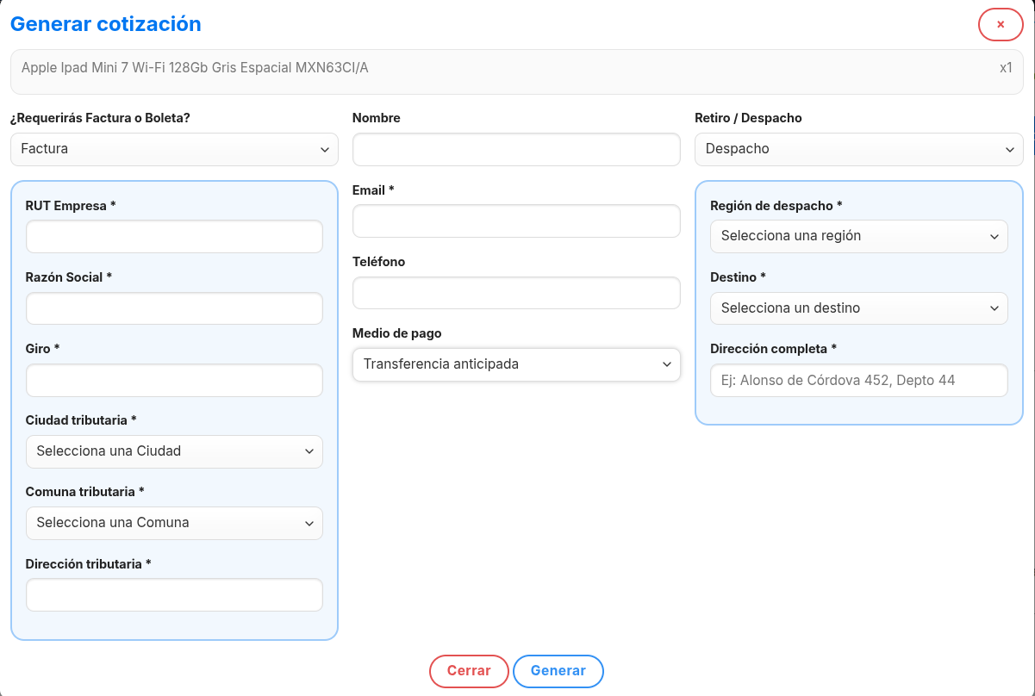
Task: Open the Comuna tributaria dropdown
Action: tap(174, 523)
